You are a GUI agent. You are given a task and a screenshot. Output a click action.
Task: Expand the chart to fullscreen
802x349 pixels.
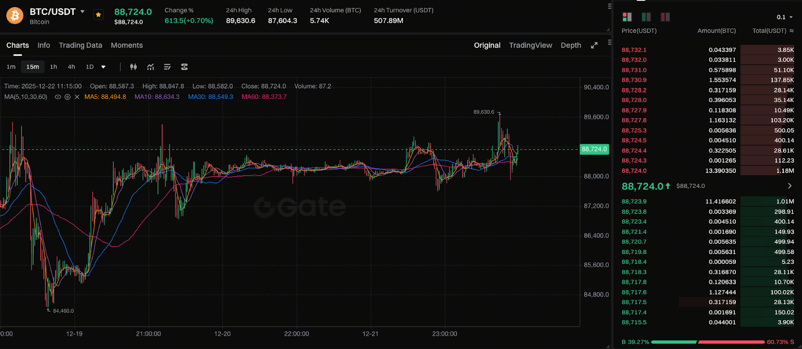(x=594, y=45)
